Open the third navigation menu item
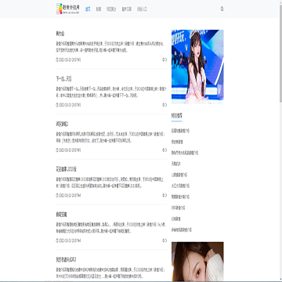The image size is (282, 282). 111,9
